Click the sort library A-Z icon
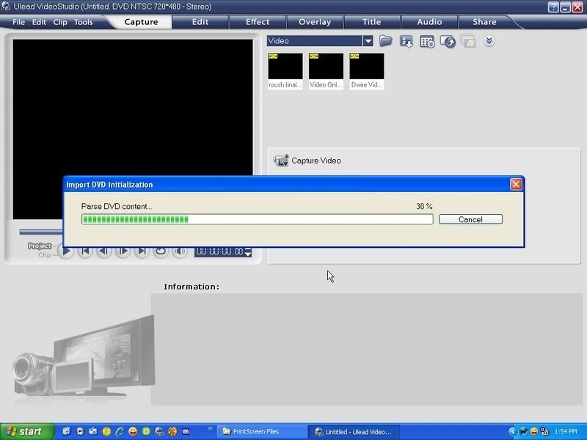The image size is (587, 440). click(x=406, y=42)
